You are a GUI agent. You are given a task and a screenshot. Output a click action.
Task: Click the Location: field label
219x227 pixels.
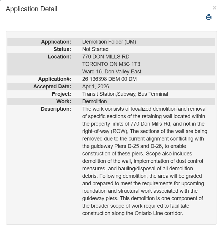point(59,57)
